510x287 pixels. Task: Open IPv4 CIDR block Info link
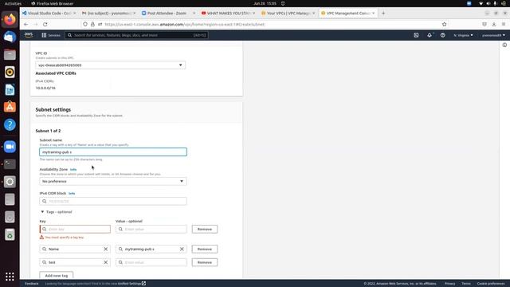coord(72,193)
